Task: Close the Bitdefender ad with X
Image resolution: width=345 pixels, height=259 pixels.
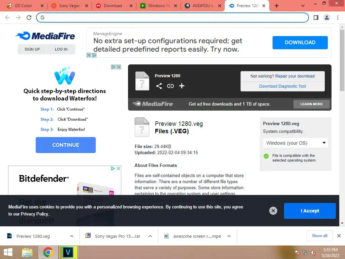Action: pos(118,169)
